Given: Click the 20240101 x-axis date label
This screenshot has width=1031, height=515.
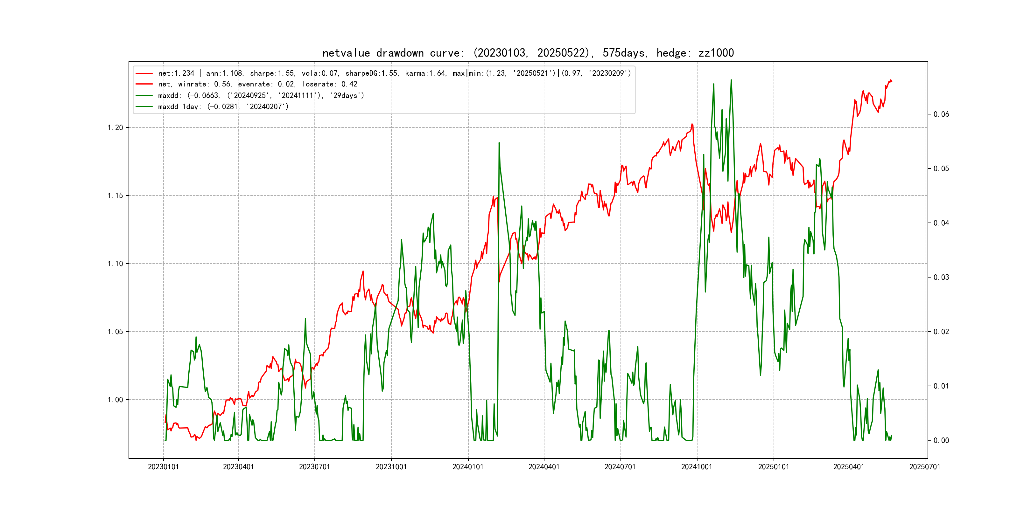Looking at the screenshot, I should click(468, 467).
